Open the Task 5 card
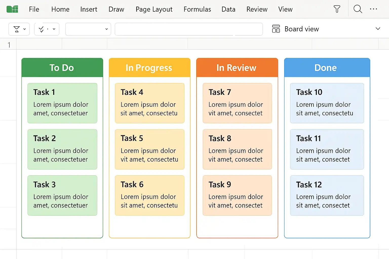This screenshot has width=389, height=259. click(x=149, y=149)
